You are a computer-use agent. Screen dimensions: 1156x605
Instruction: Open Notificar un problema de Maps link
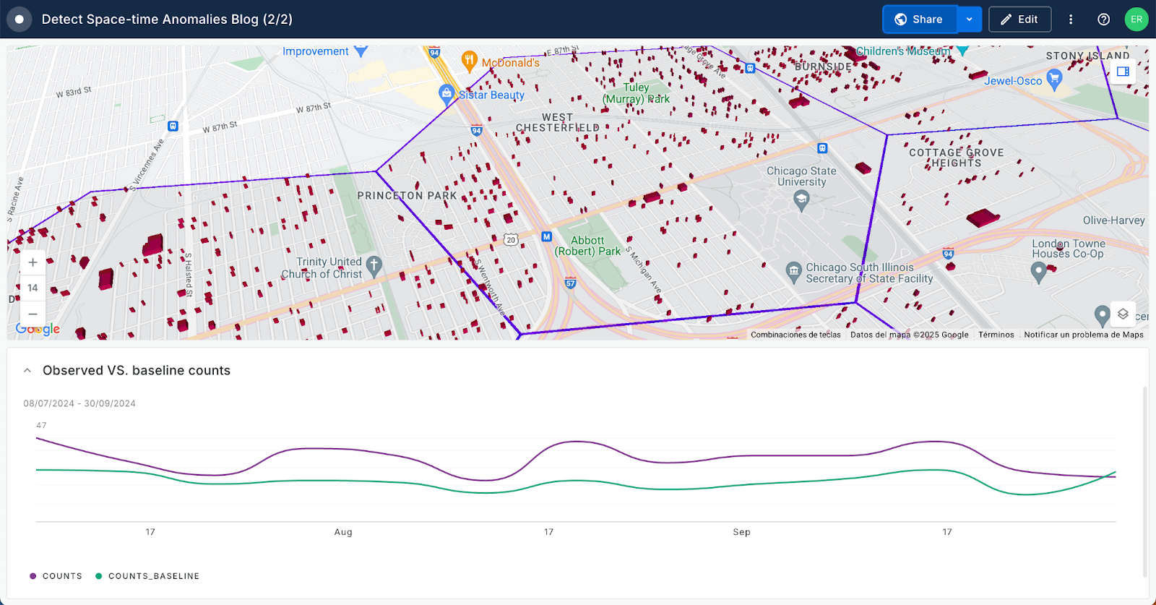click(1084, 335)
